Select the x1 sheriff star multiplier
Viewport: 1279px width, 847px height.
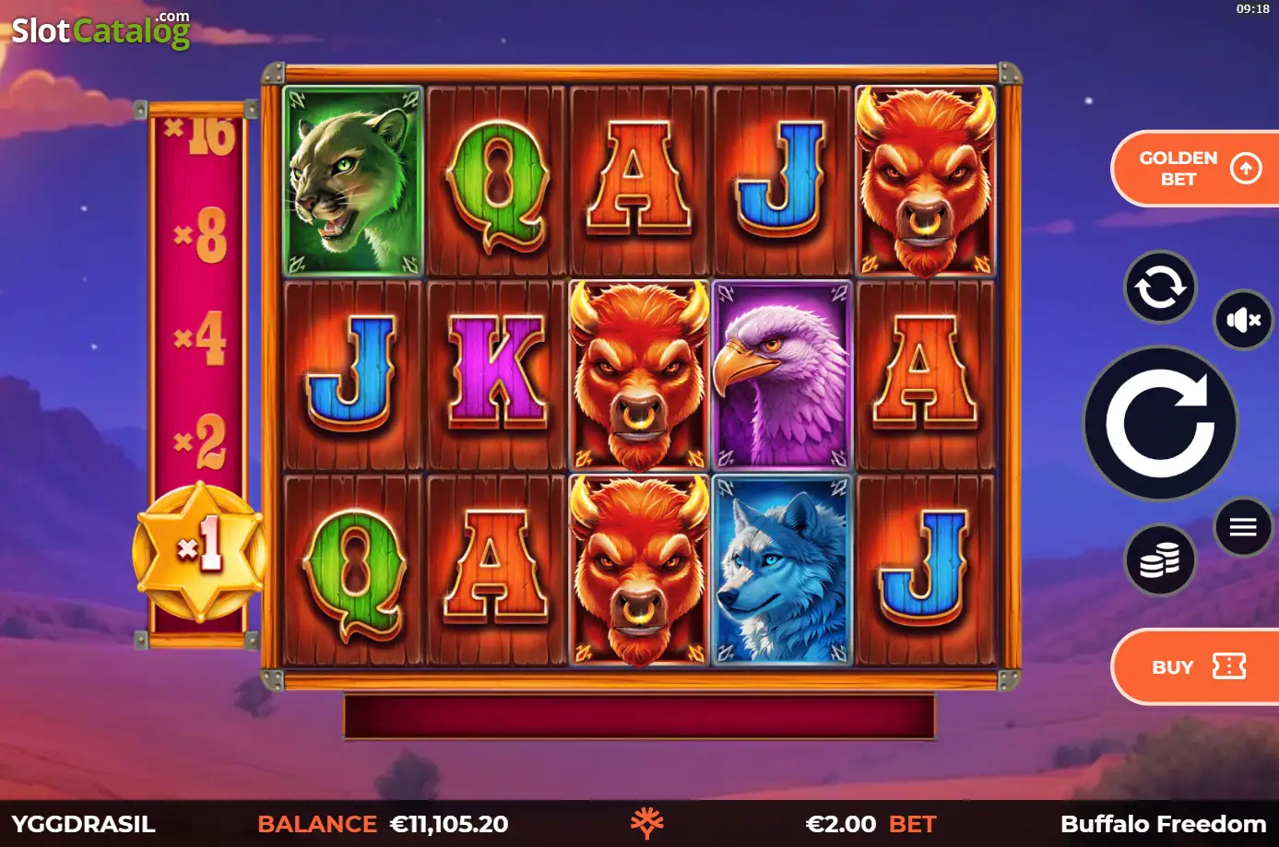coord(200,551)
